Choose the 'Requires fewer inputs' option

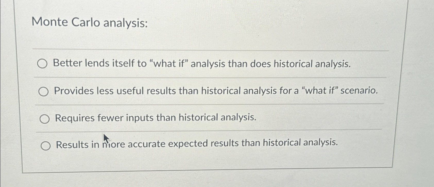[45, 118]
